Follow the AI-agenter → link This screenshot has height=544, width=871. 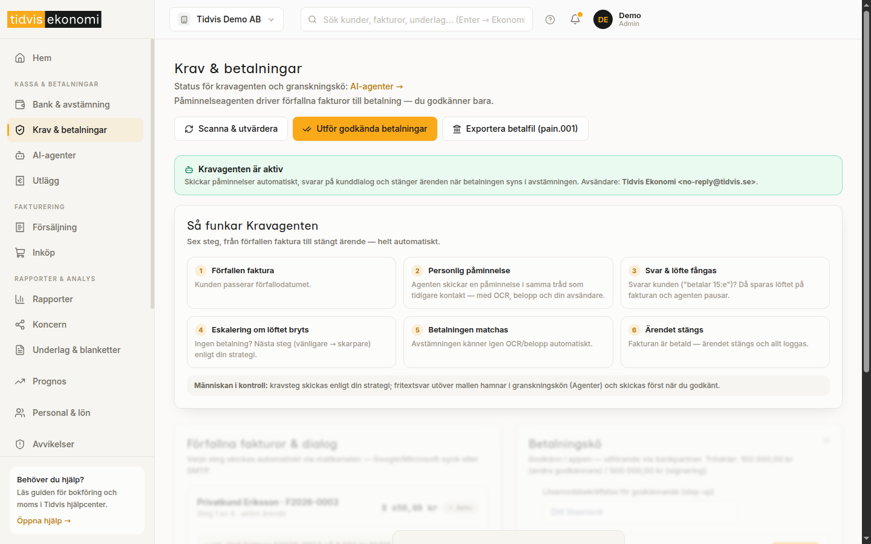click(376, 86)
